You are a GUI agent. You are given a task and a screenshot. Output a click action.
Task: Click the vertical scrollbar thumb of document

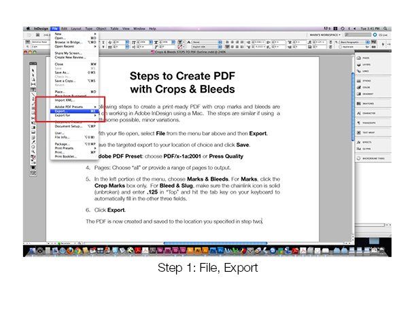tap(353, 106)
